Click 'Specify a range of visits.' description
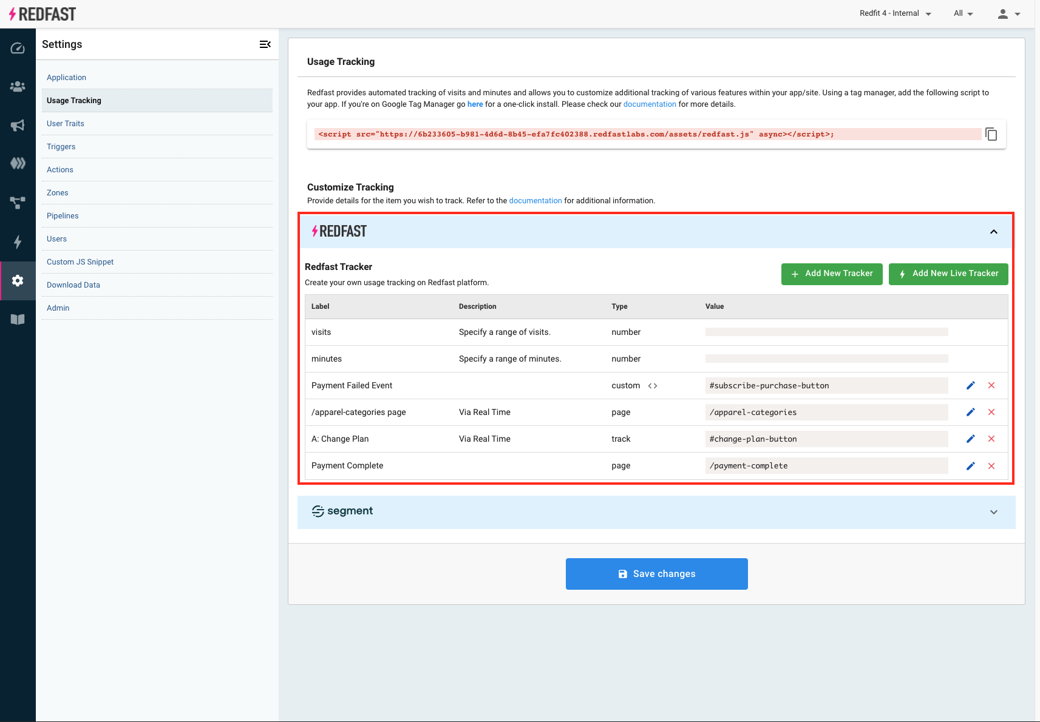The width and height of the screenshot is (1040, 722). coord(505,332)
